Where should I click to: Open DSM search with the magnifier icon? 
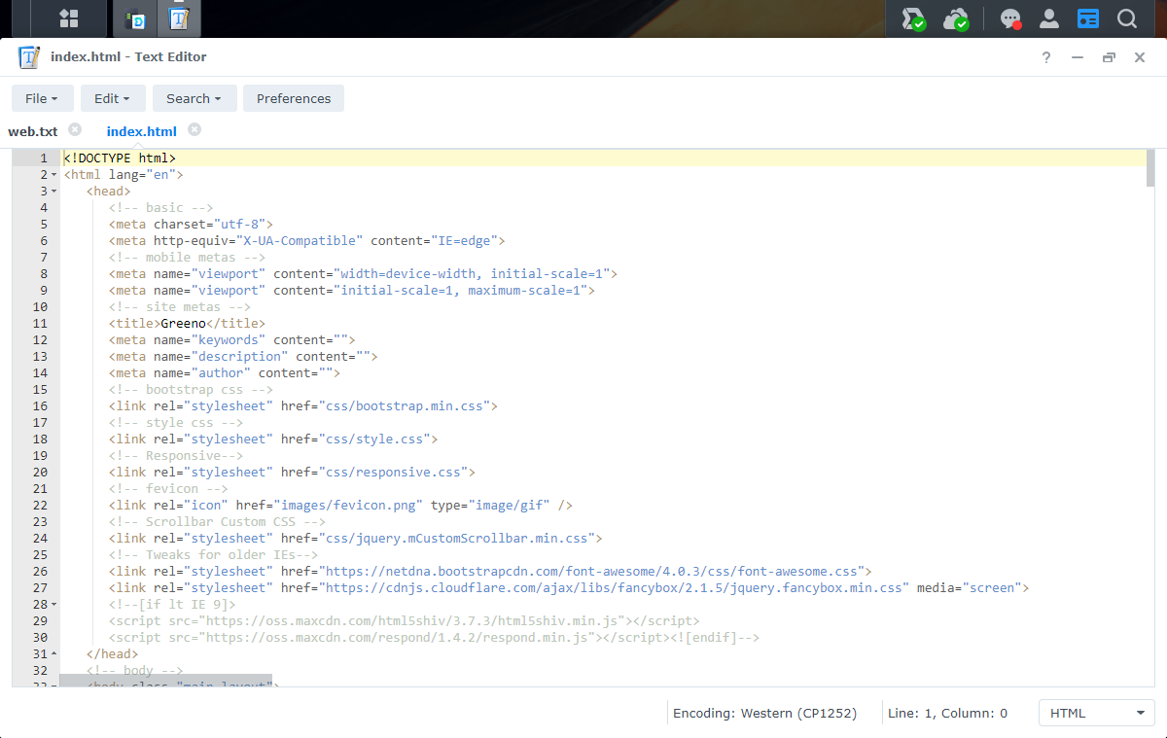(x=1126, y=18)
